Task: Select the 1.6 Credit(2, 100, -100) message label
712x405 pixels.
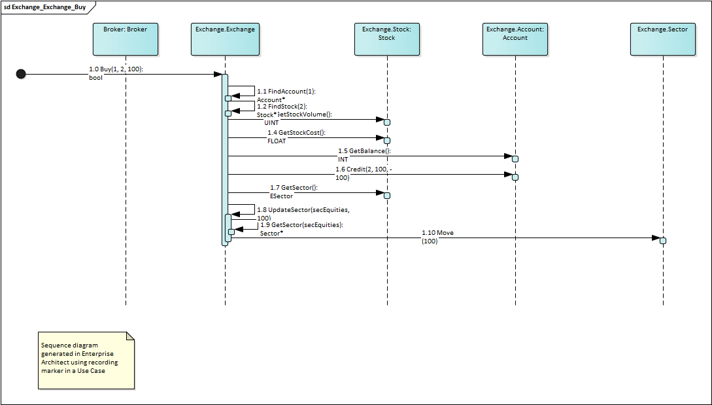Action: (364, 173)
